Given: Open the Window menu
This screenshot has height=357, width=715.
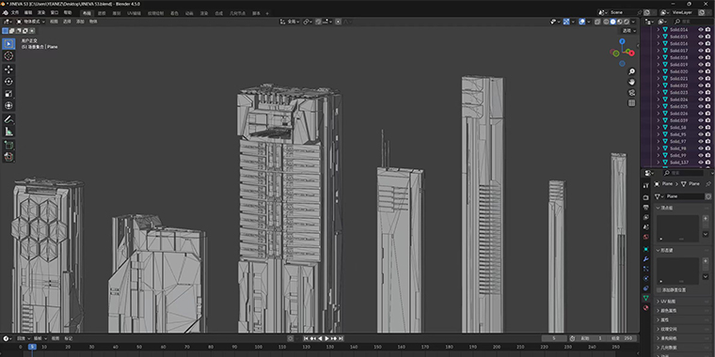Looking at the screenshot, I should pos(55,13).
